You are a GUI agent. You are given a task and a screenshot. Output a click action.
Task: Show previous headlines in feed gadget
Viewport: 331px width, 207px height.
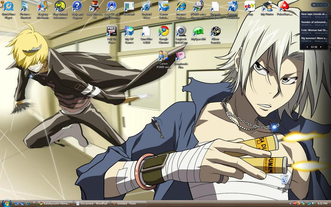(307, 47)
